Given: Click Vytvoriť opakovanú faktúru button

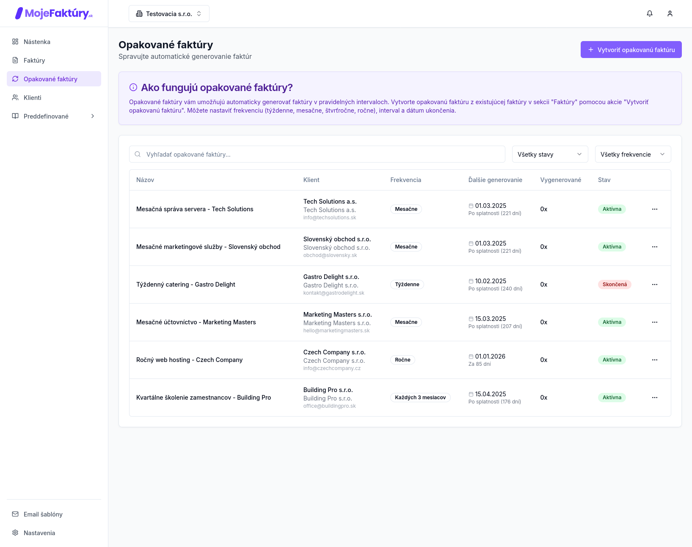Looking at the screenshot, I should [631, 50].
